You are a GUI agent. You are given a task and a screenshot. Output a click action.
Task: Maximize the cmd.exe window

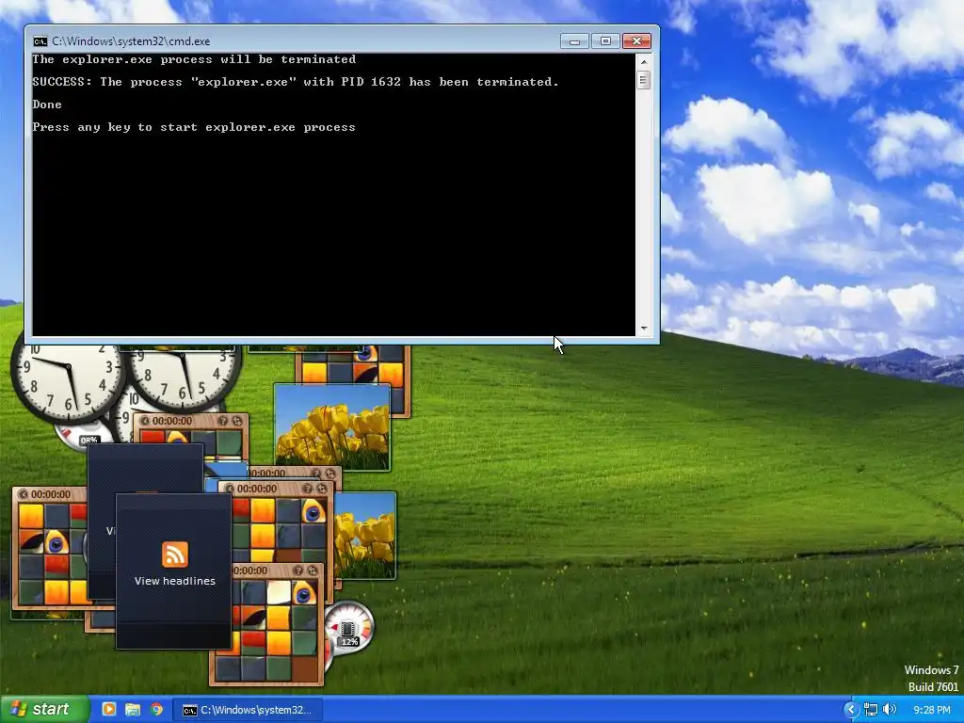tap(605, 41)
